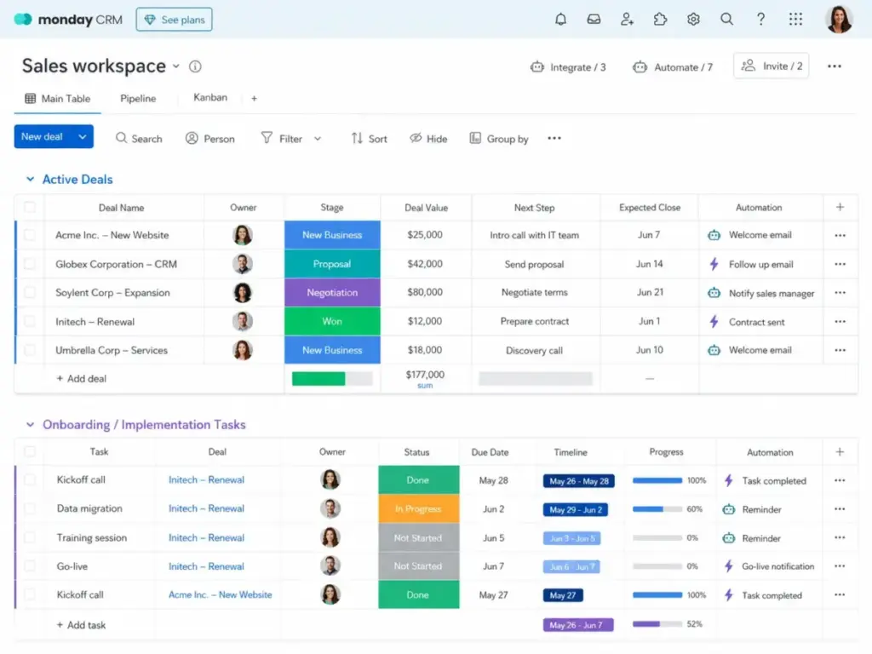872x654 pixels.
Task: Switch to Main Table tab
Action: tap(57, 99)
